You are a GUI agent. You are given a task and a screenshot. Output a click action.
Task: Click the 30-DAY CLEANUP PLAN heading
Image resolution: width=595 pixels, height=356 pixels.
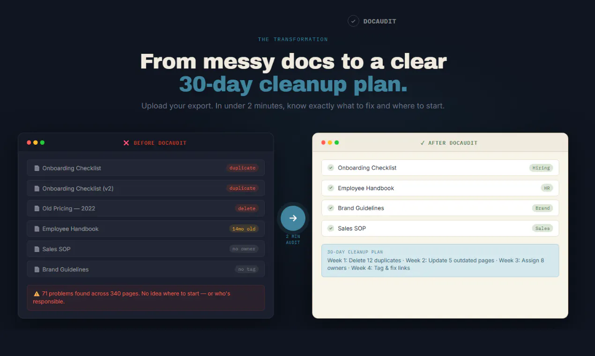[x=355, y=252]
